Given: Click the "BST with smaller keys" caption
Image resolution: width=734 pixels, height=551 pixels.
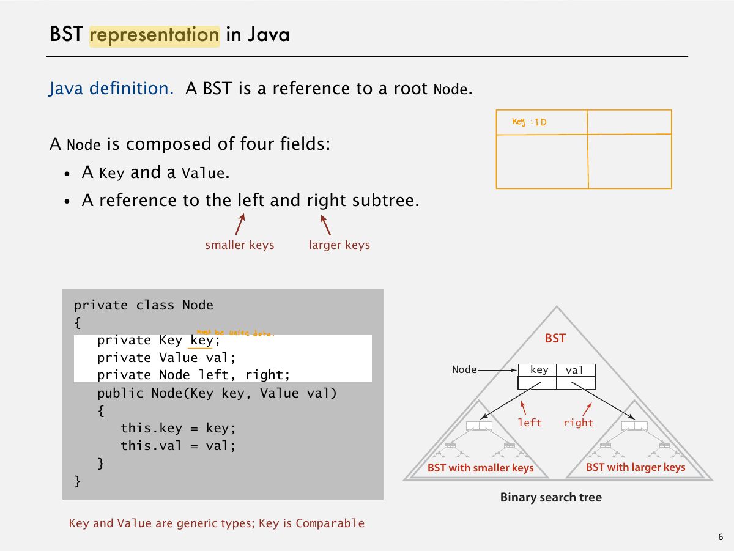Looking at the screenshot, I should pos(481,468).
